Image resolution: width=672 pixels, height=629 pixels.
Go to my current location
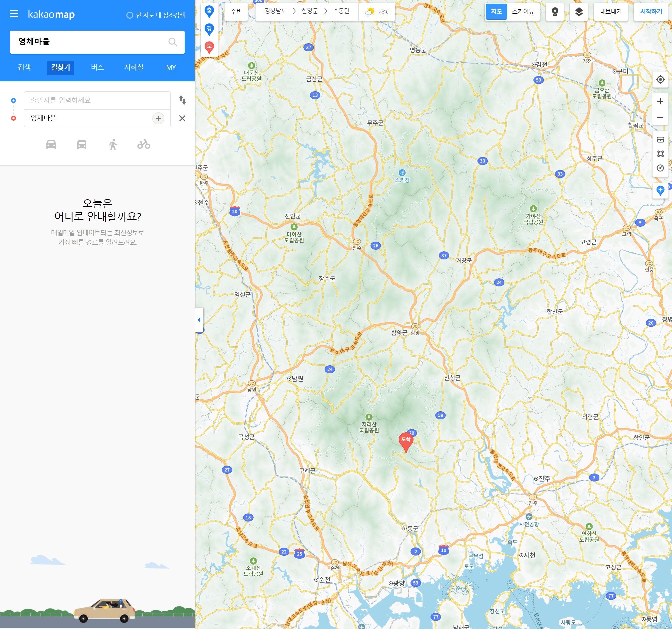tap(660, 80)
